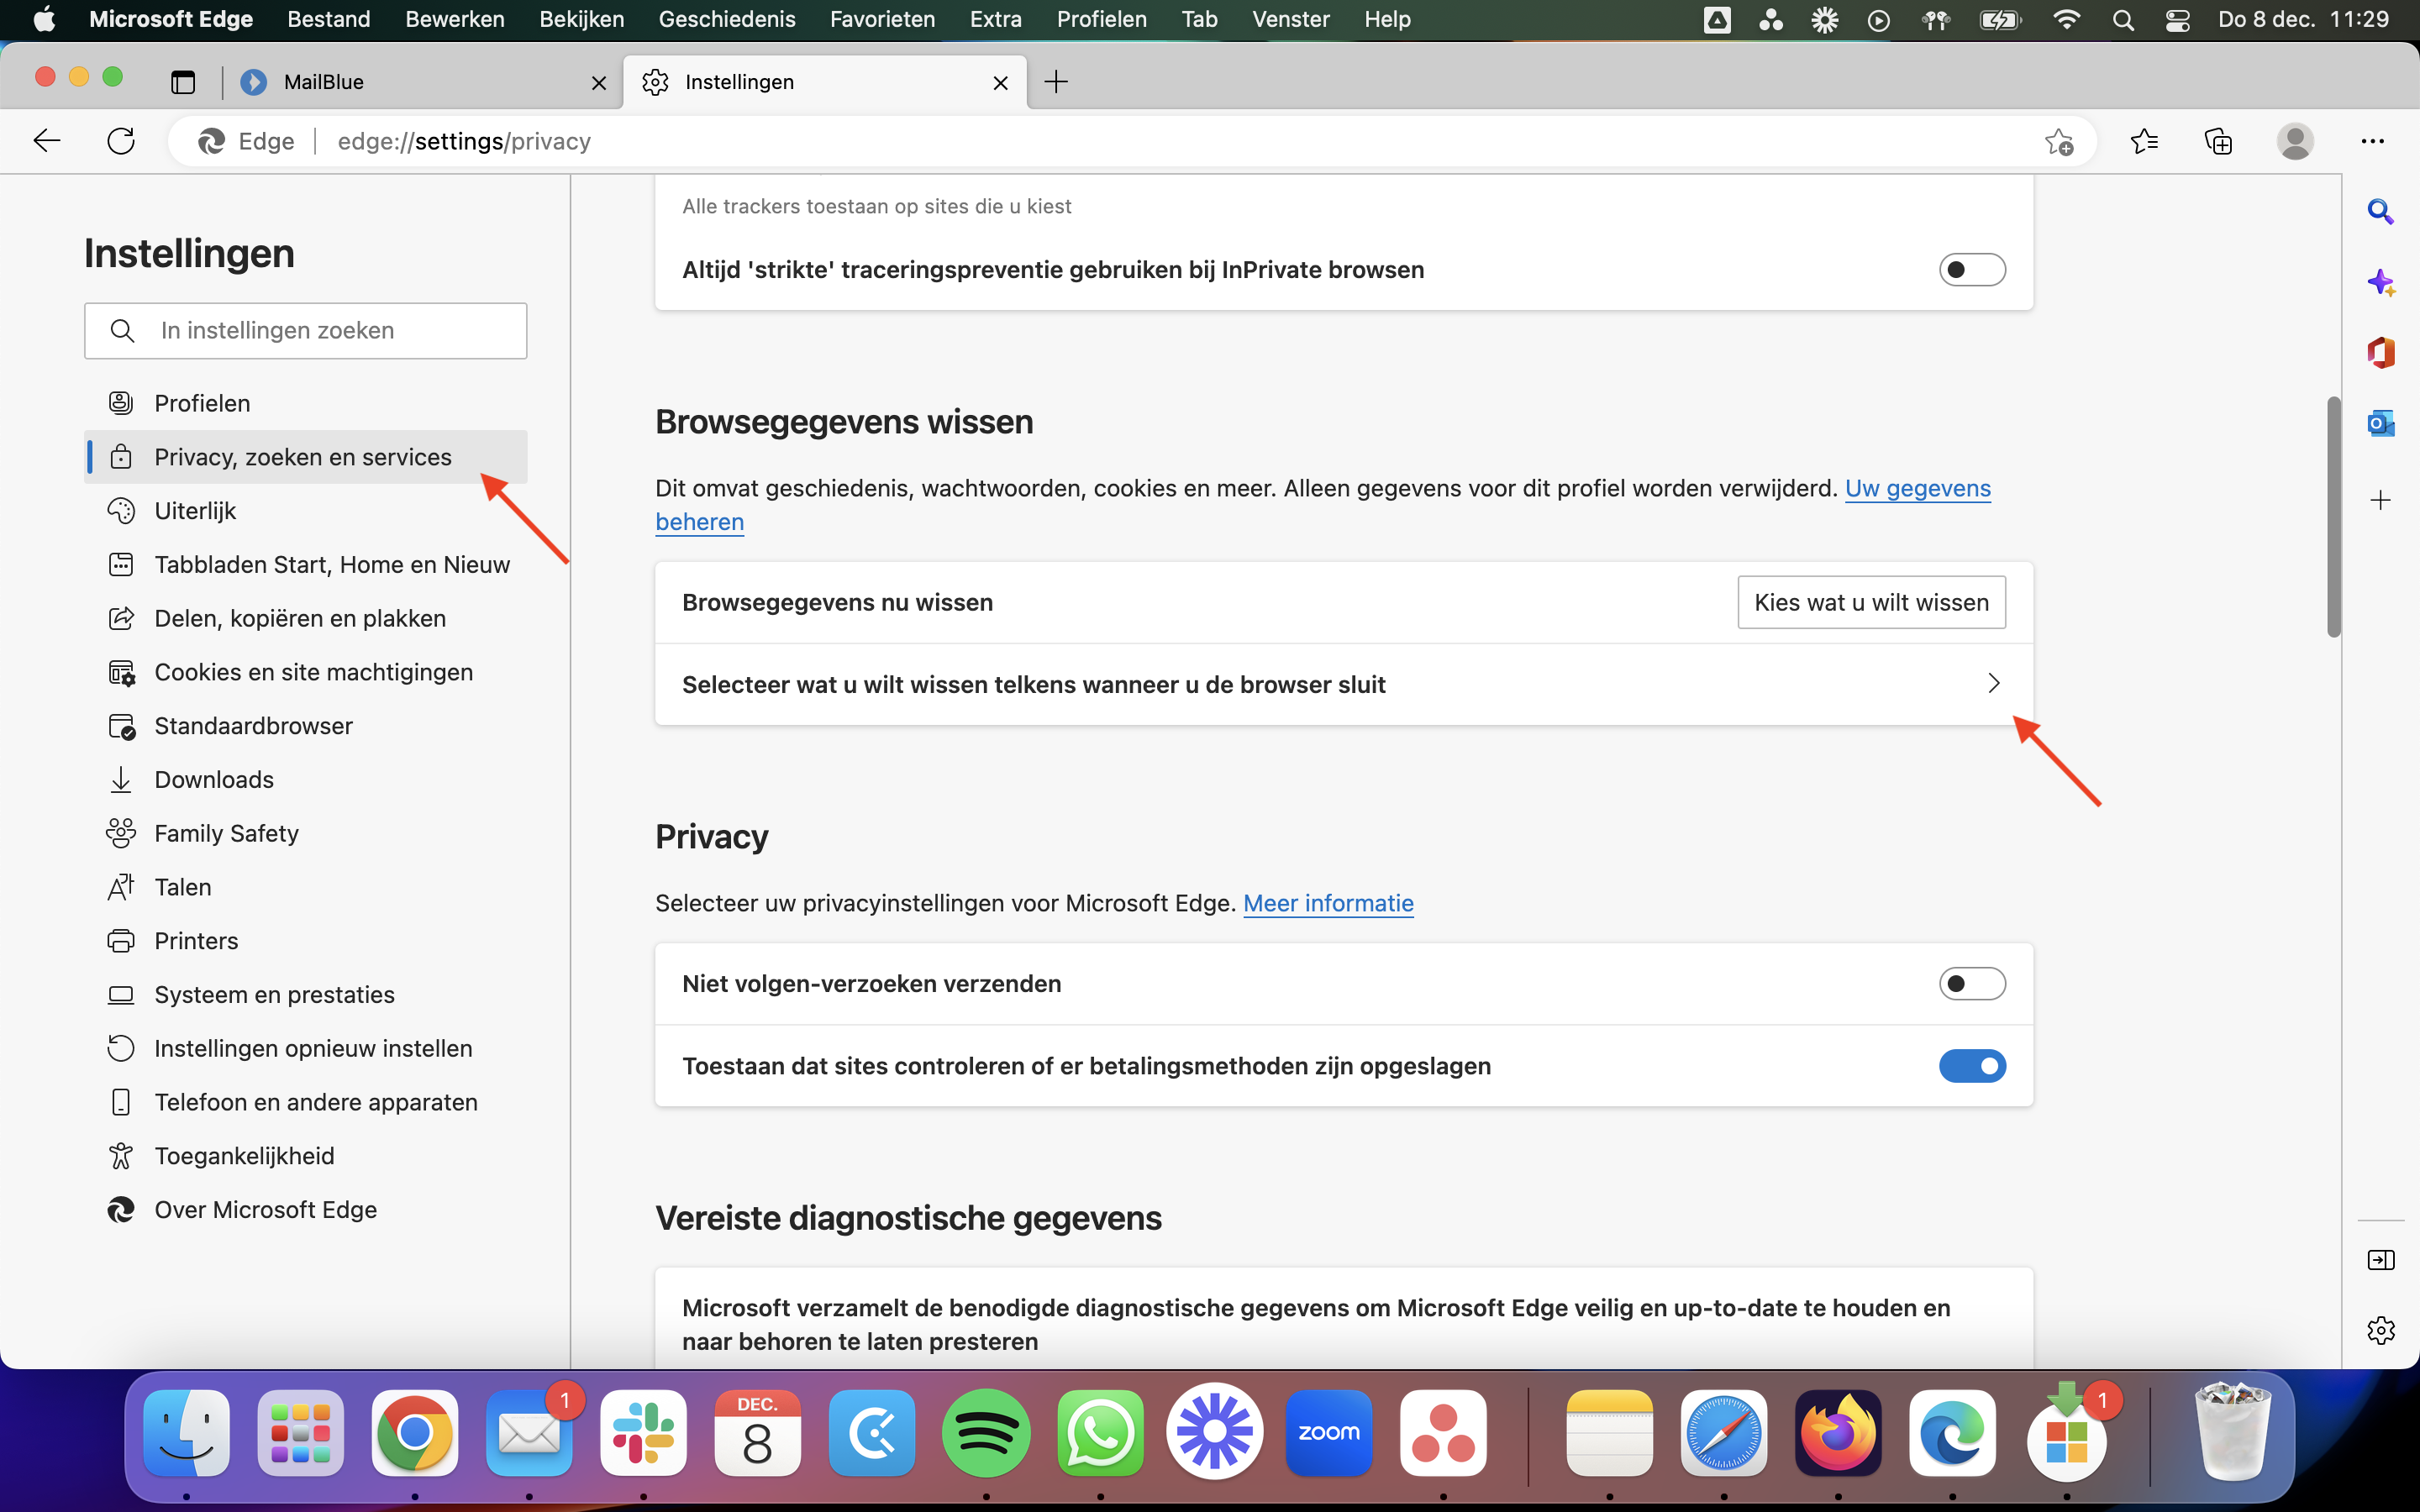This screenshot has width=2420, height=1512.
Task: Open Control Center in menu bar
Action: 2177,20
